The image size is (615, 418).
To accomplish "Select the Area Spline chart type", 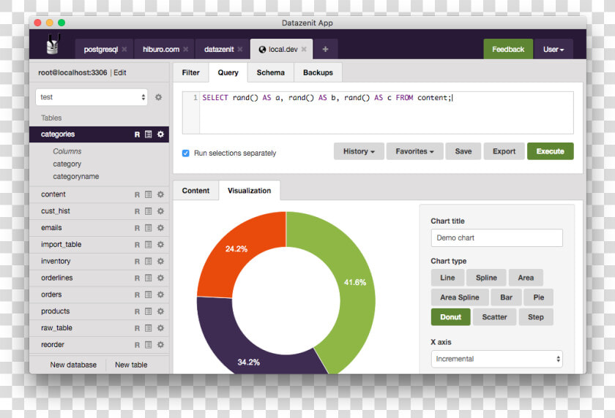I will click(460, 297).
